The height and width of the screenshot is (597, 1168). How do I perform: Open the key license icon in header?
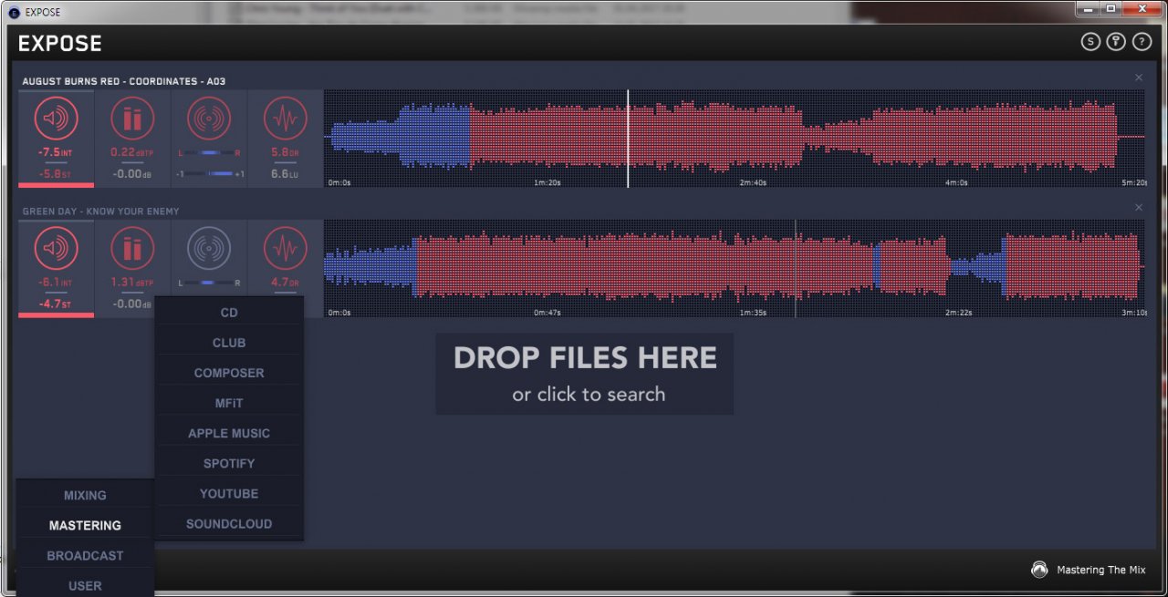tap(1116, 42)
